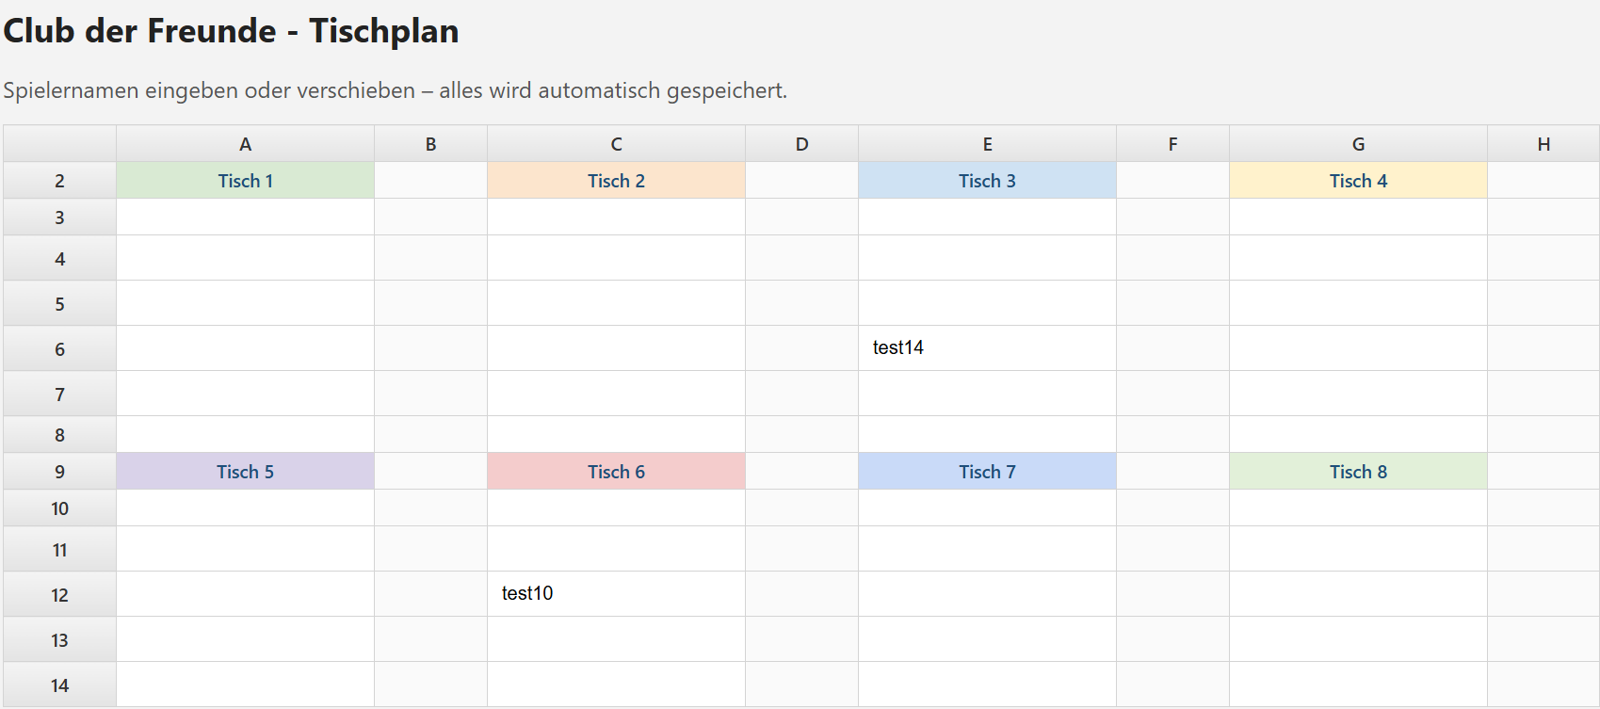The width and height of the screenshot is (1600, 709).
Task: Select entire column A via header
Action: tap(245, 143)
